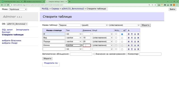This screenshot has width=179, height=100.
Task: Move the Порода row up
Action: click(x=132, y=41)
